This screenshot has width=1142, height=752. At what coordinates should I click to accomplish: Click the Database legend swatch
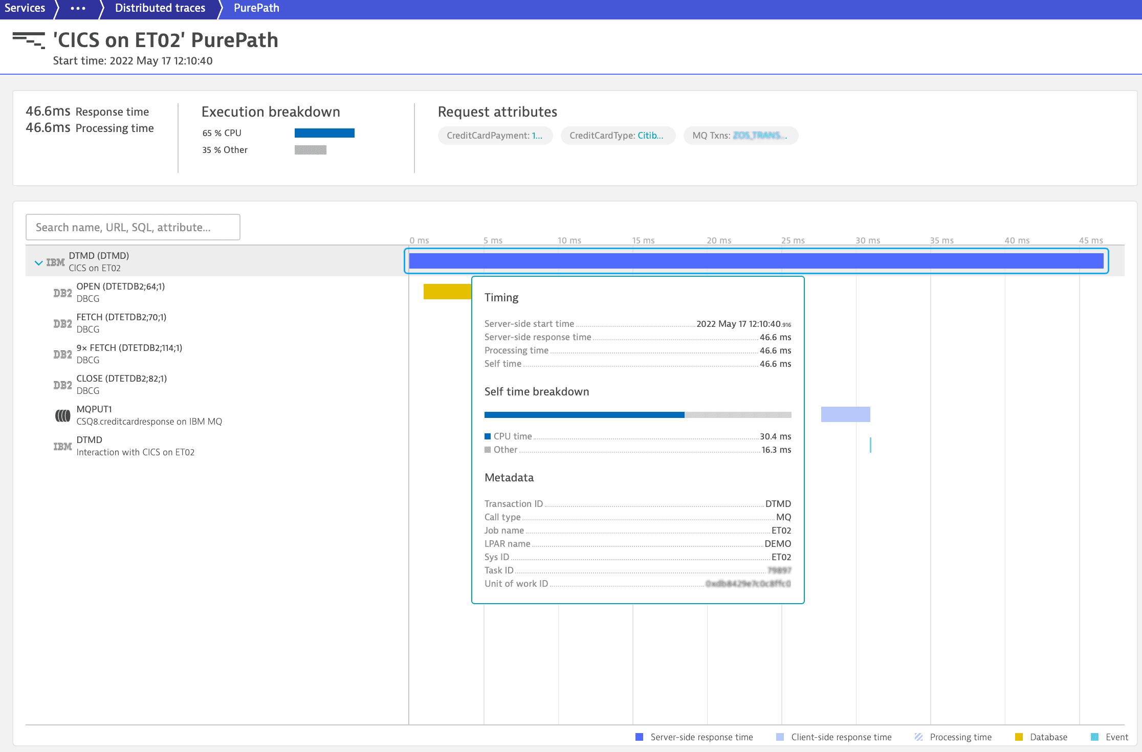click(x=1019, y=737)
